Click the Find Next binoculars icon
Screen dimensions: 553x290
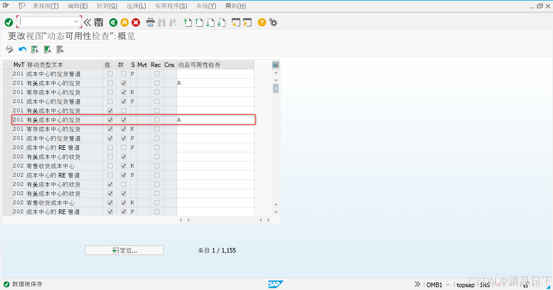pyautogui.click(x=173, y=22)
